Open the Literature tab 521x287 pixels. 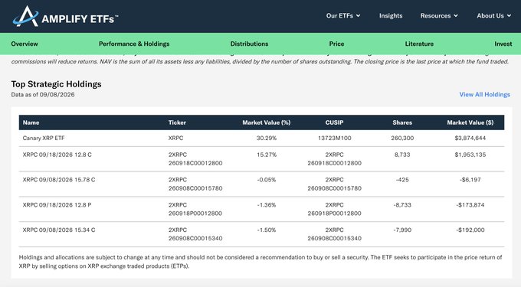419,44
